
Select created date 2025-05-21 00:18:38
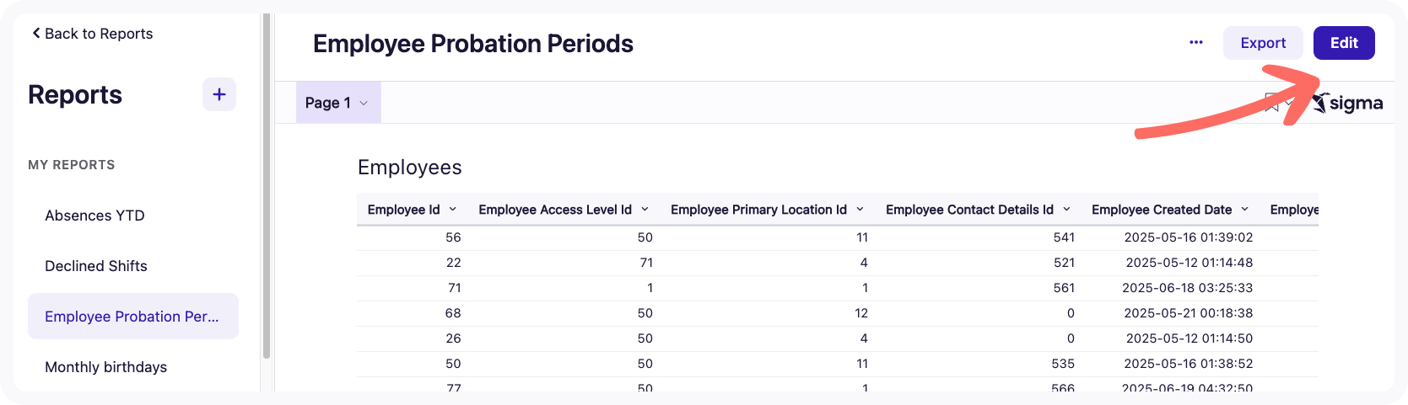(x=1189, y=313)
